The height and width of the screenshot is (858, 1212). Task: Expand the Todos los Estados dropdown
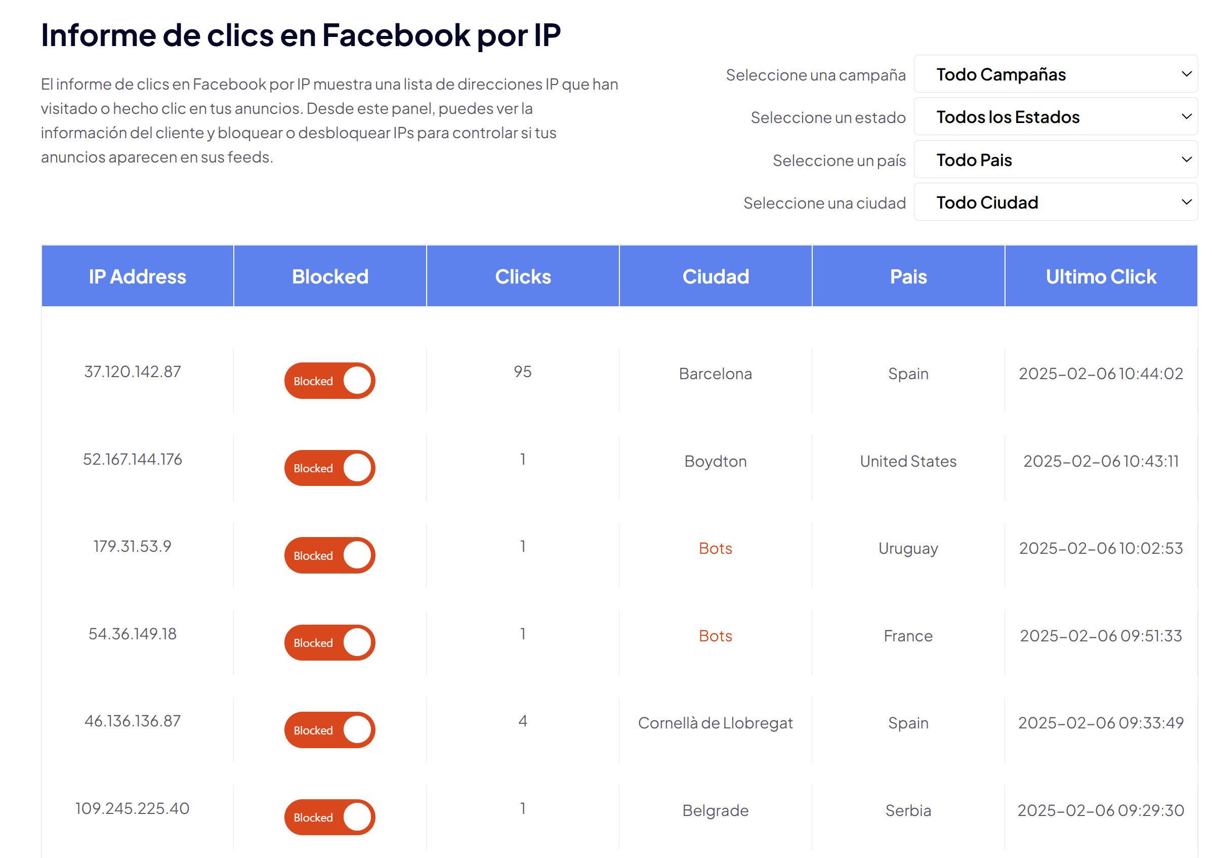point(1055,117)
